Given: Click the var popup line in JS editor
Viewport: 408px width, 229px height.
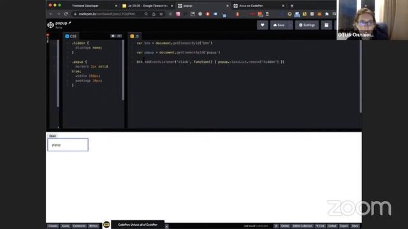Looking at the screenshot, I should pyautogui.click(x=178, y=52).
